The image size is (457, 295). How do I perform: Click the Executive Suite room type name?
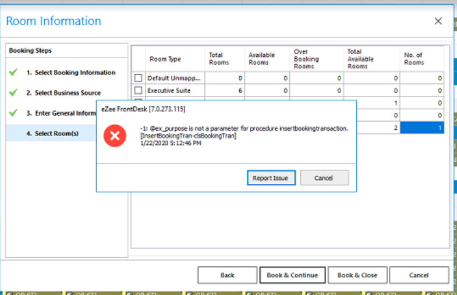coord(169,91)
